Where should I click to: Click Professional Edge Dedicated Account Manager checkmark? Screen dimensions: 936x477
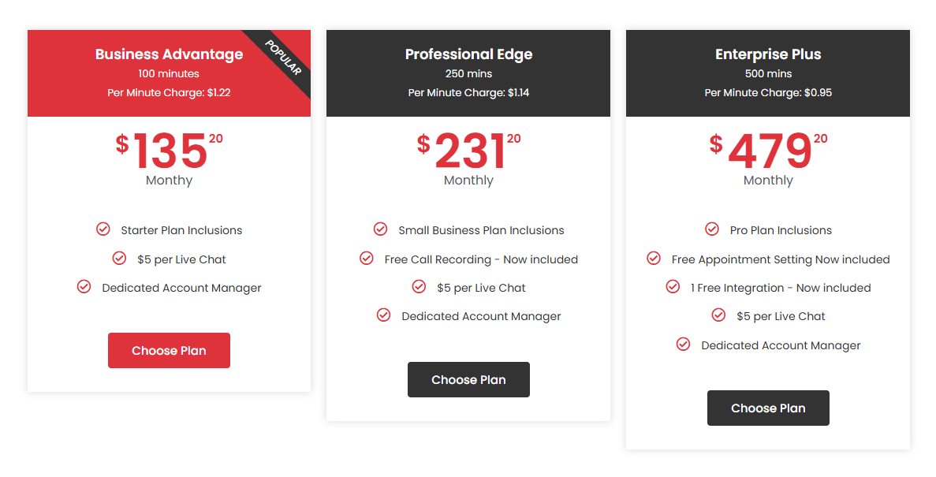[384, 315]
